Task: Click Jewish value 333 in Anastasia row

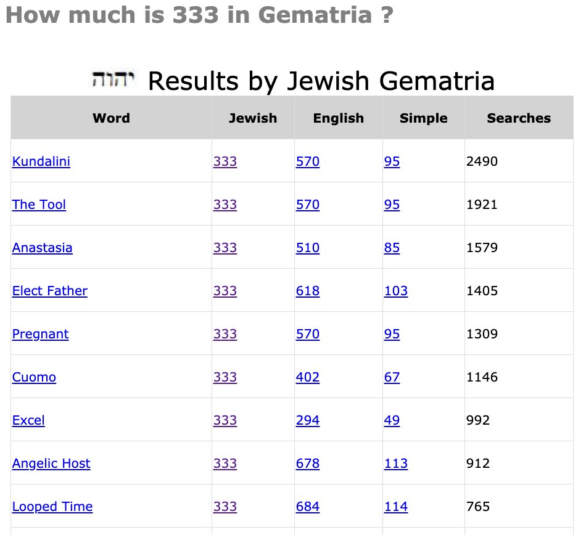Action: pos(225,248)
